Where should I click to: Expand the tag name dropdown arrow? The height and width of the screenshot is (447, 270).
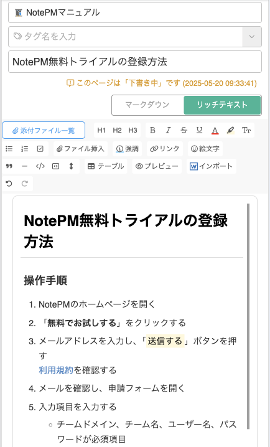tap(252, 37)
